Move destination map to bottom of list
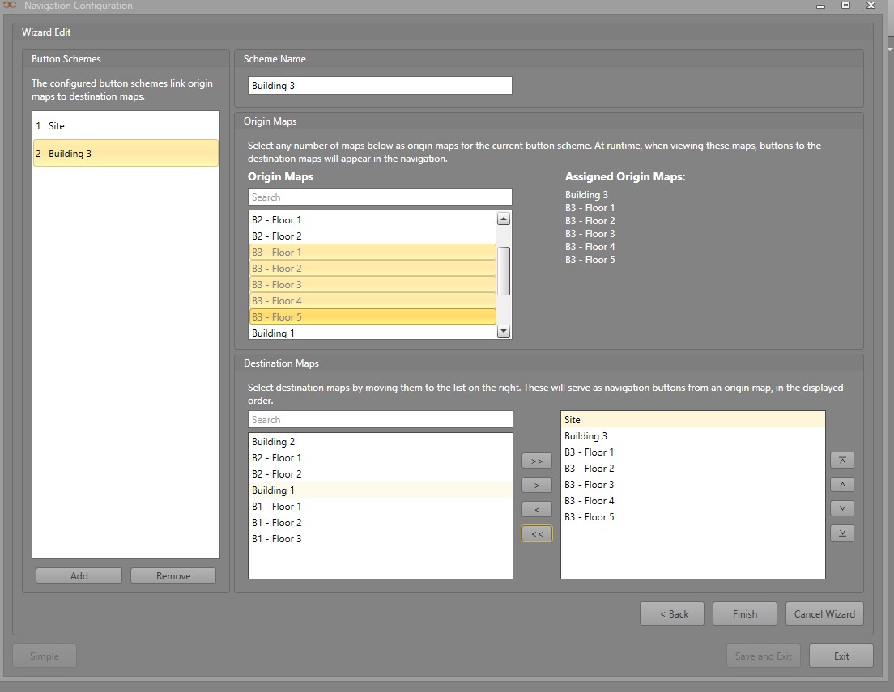 tap(842, 533)
